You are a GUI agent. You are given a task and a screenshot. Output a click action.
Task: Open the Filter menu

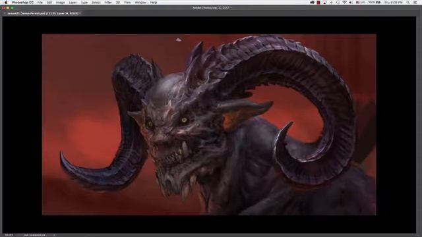tap(108, 3)
